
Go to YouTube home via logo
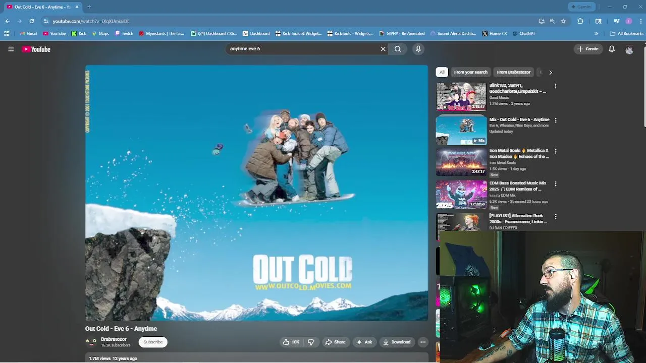pyautogui.click(x=36, y=49)
